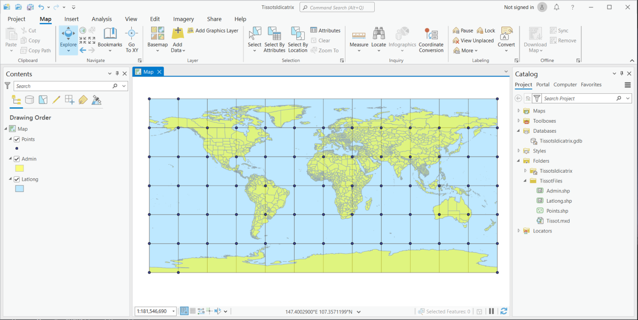
Task: Switch to the Favorites tab in Catalog
Action: point(591,85)
